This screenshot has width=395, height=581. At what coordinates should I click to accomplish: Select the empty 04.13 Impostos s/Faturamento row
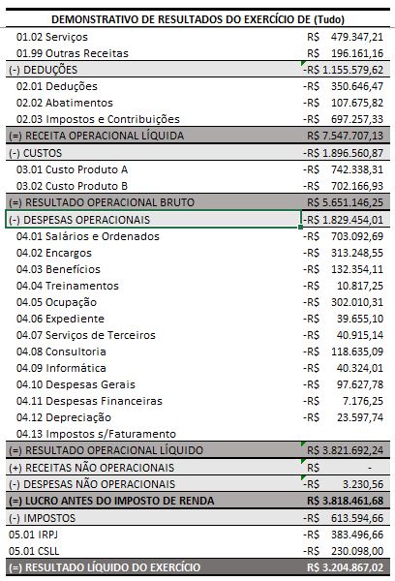coord(197,434)
